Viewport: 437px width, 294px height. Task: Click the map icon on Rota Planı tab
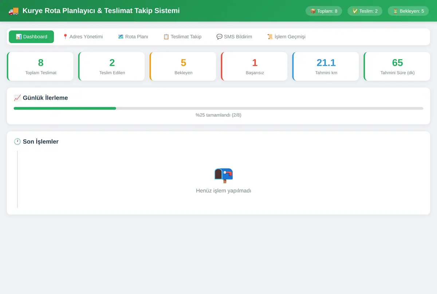[121, 36]
